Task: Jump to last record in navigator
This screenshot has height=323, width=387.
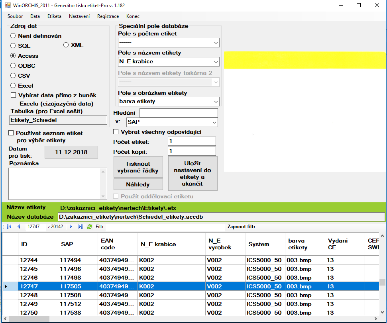Action: (80, 227)
